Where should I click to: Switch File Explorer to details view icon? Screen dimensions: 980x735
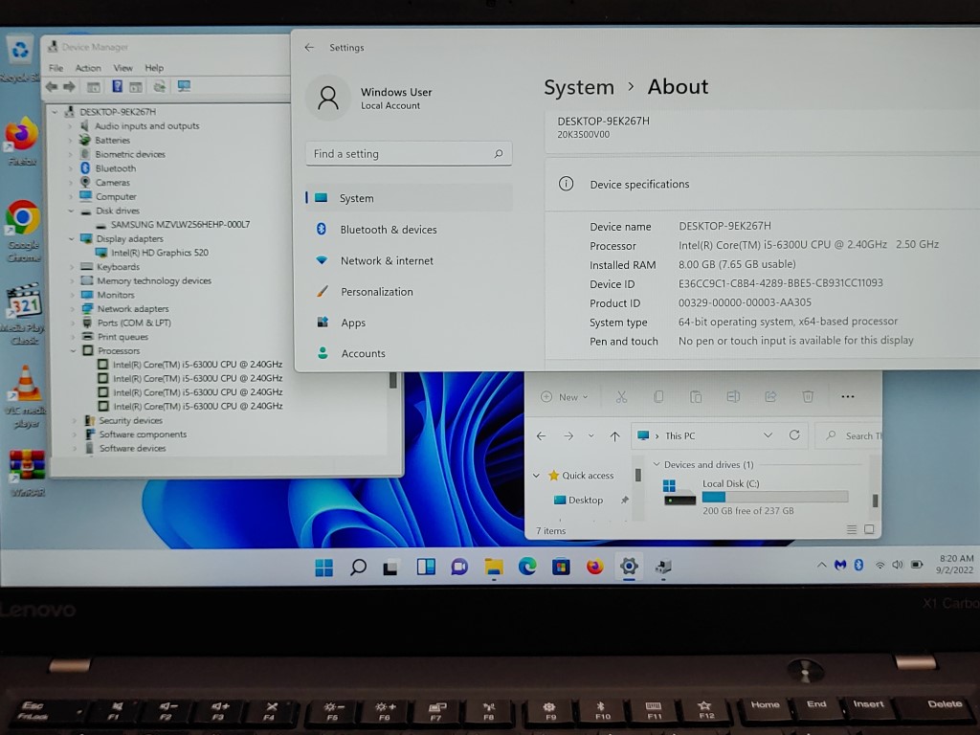(x=851, y=529)
